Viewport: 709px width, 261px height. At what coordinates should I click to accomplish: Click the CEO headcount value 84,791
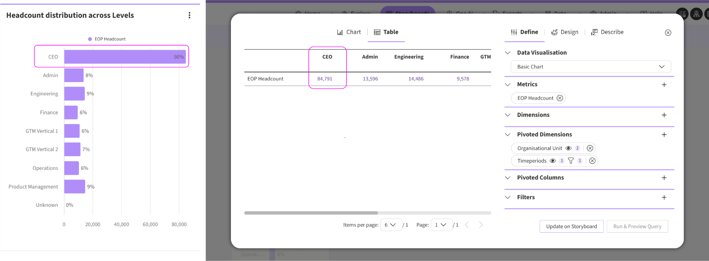(x=325, y=79)
